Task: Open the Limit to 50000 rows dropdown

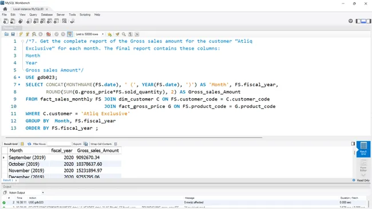Action: 90,34
